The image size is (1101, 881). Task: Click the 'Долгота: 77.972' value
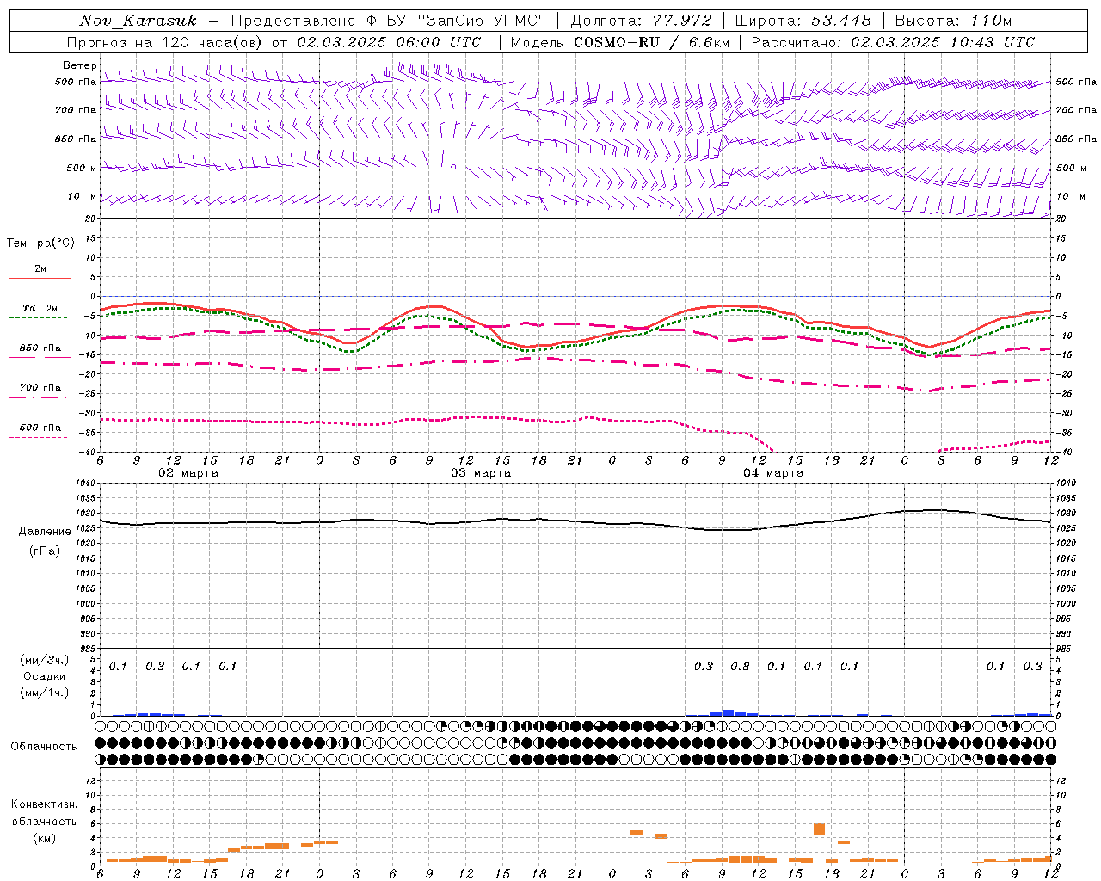click(641, 21)
